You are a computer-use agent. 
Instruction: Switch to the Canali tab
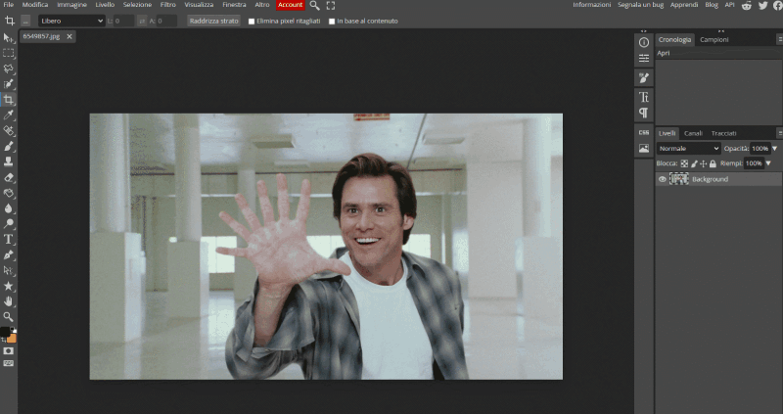[693, 133]
